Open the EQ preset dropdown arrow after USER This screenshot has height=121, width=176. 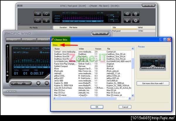[102, 21]
